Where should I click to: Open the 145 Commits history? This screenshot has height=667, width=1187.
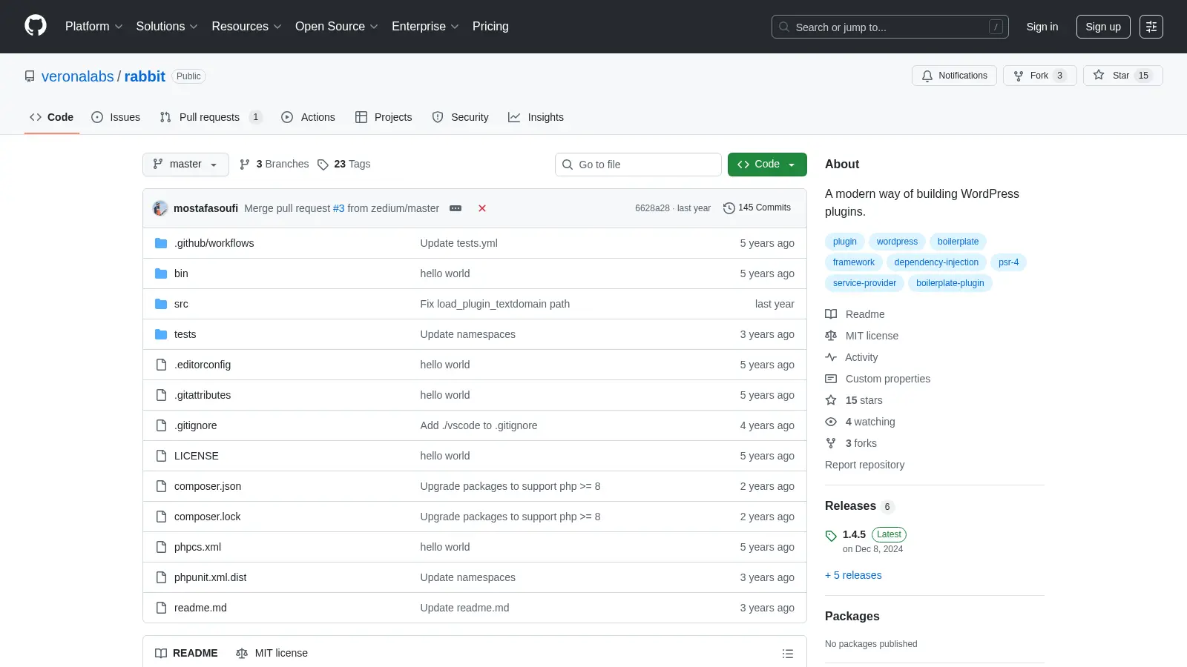coord(757,208)
